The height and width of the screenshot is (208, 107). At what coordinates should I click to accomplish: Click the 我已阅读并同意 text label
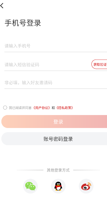pos(20,108)
